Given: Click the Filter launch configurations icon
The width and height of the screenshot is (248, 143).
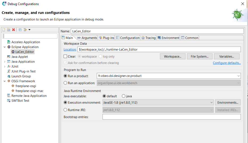Looking at the screenshot, I should pos(25,30).
